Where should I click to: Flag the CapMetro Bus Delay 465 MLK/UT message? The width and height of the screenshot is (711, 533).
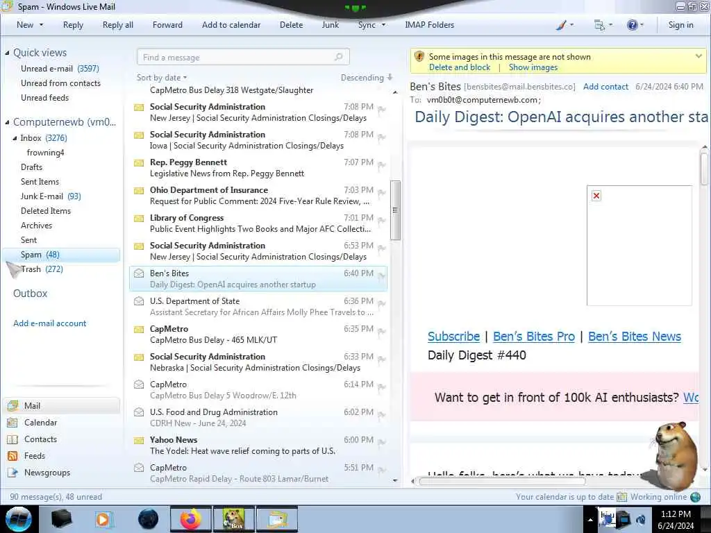(x=382, y=331)
